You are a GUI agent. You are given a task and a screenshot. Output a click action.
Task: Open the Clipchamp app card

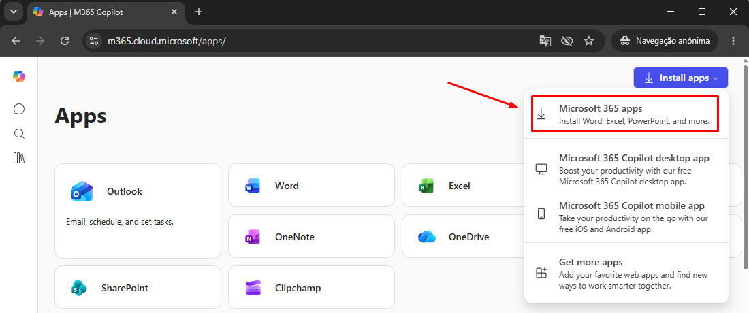[311, 288]
